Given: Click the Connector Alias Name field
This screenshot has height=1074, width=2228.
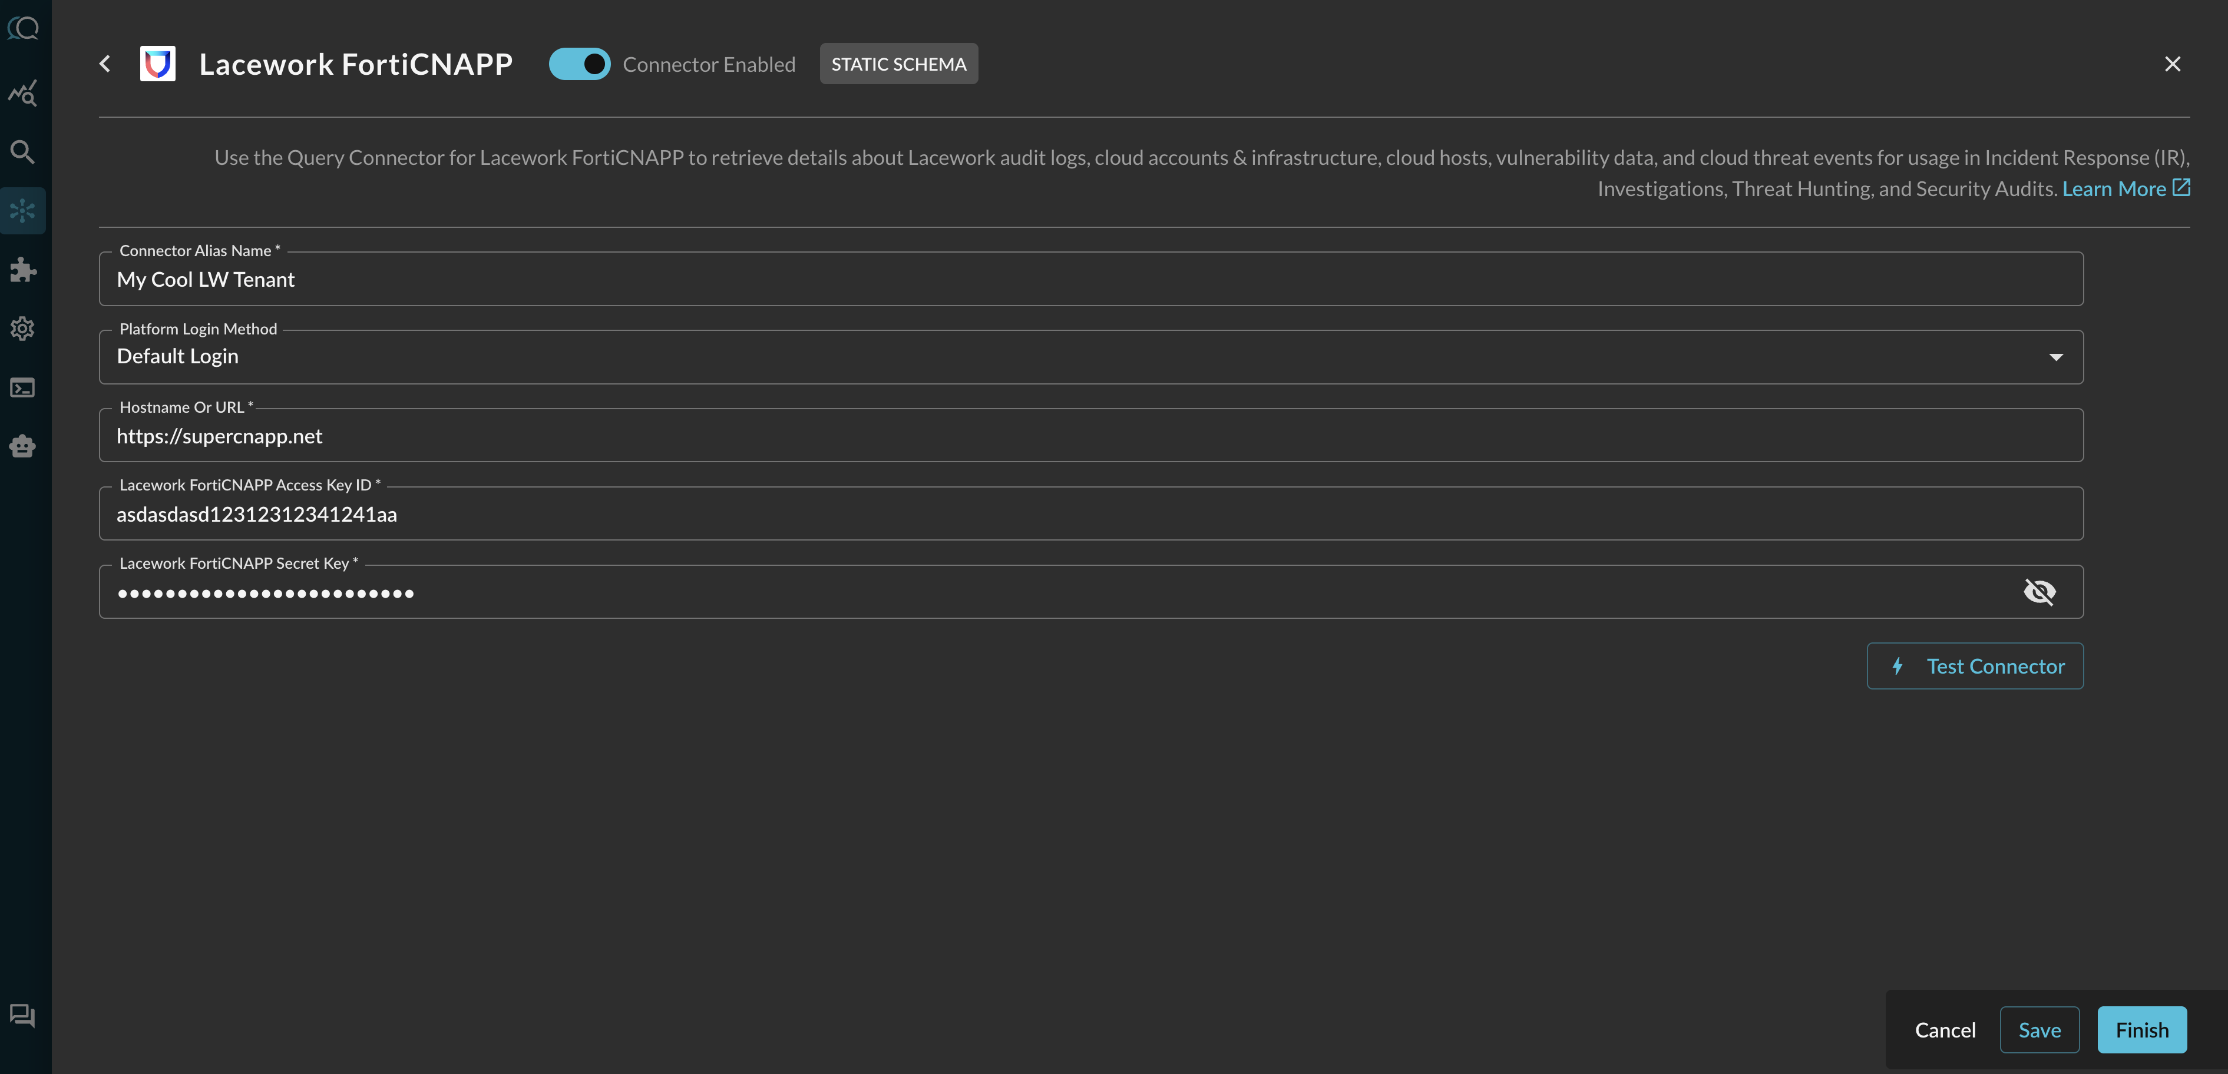Looking at the screenshot, I should (1092, 279).
